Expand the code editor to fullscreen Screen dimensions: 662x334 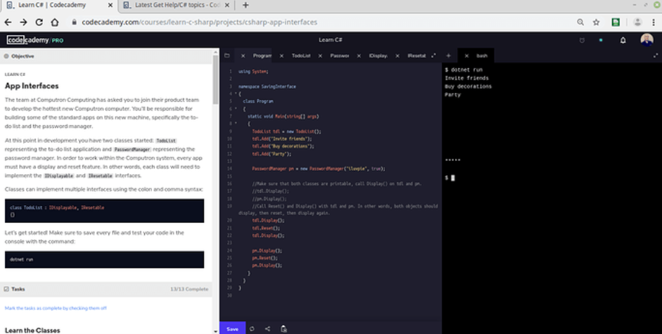433,56
